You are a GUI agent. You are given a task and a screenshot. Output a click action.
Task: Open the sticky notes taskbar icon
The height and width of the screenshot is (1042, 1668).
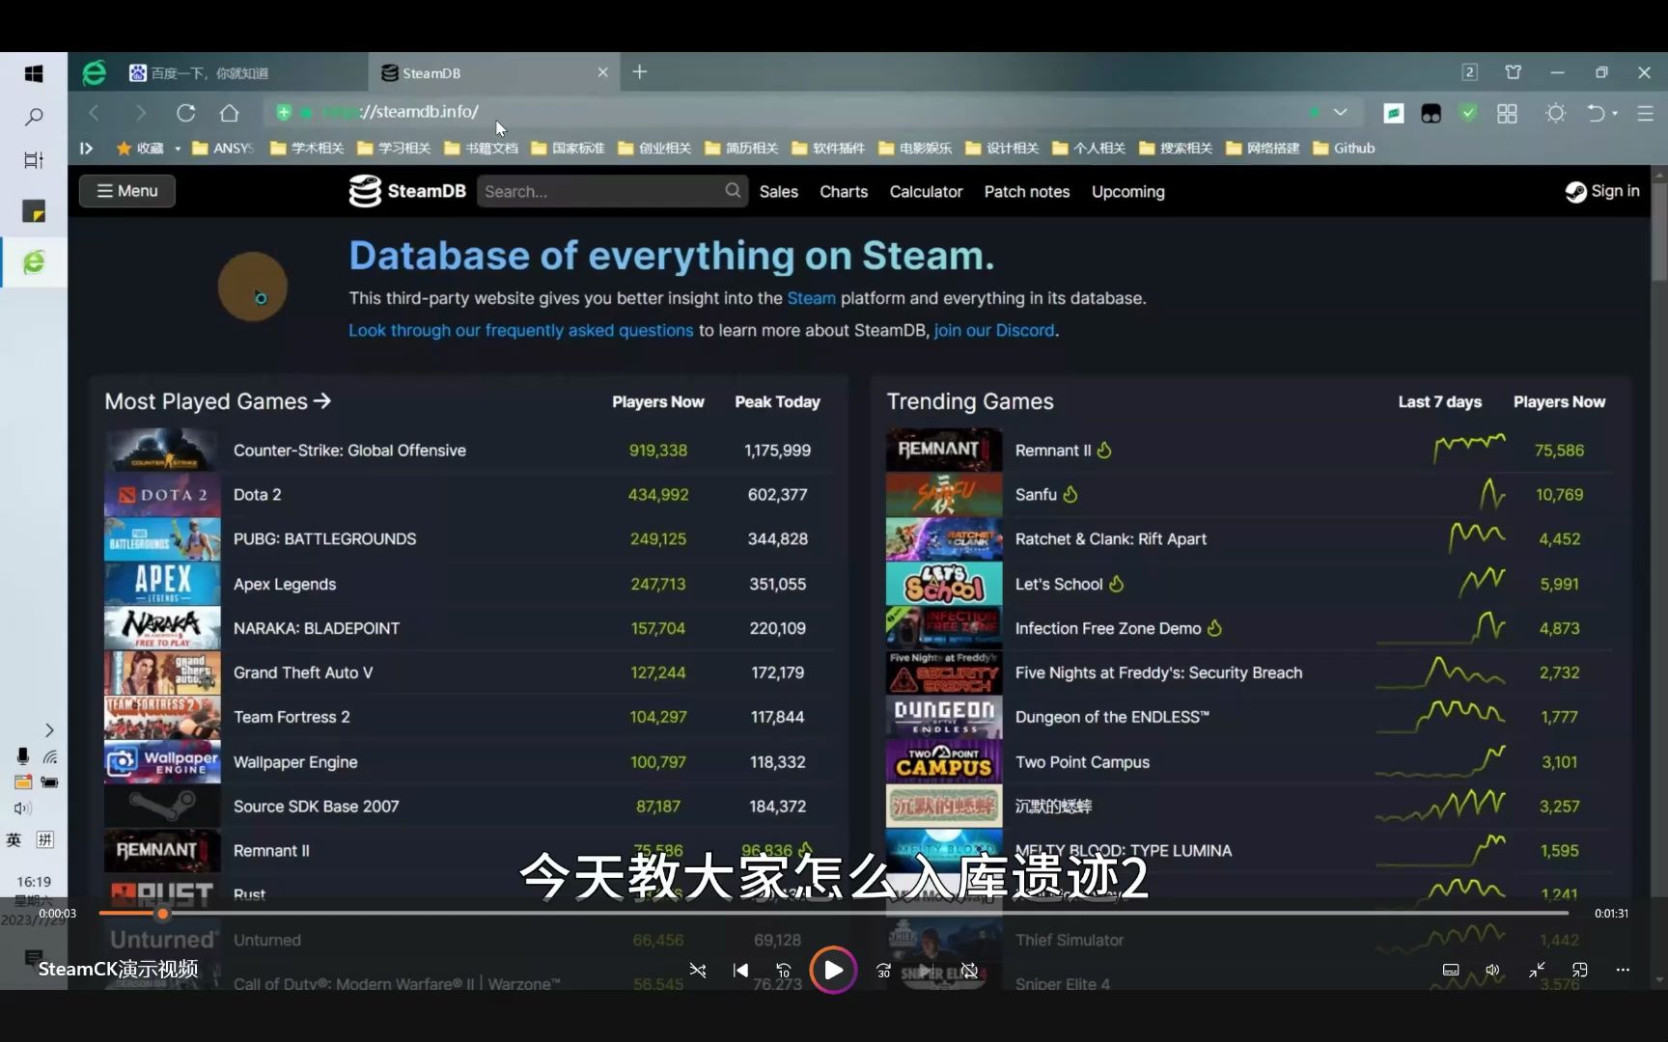[34, 210]
